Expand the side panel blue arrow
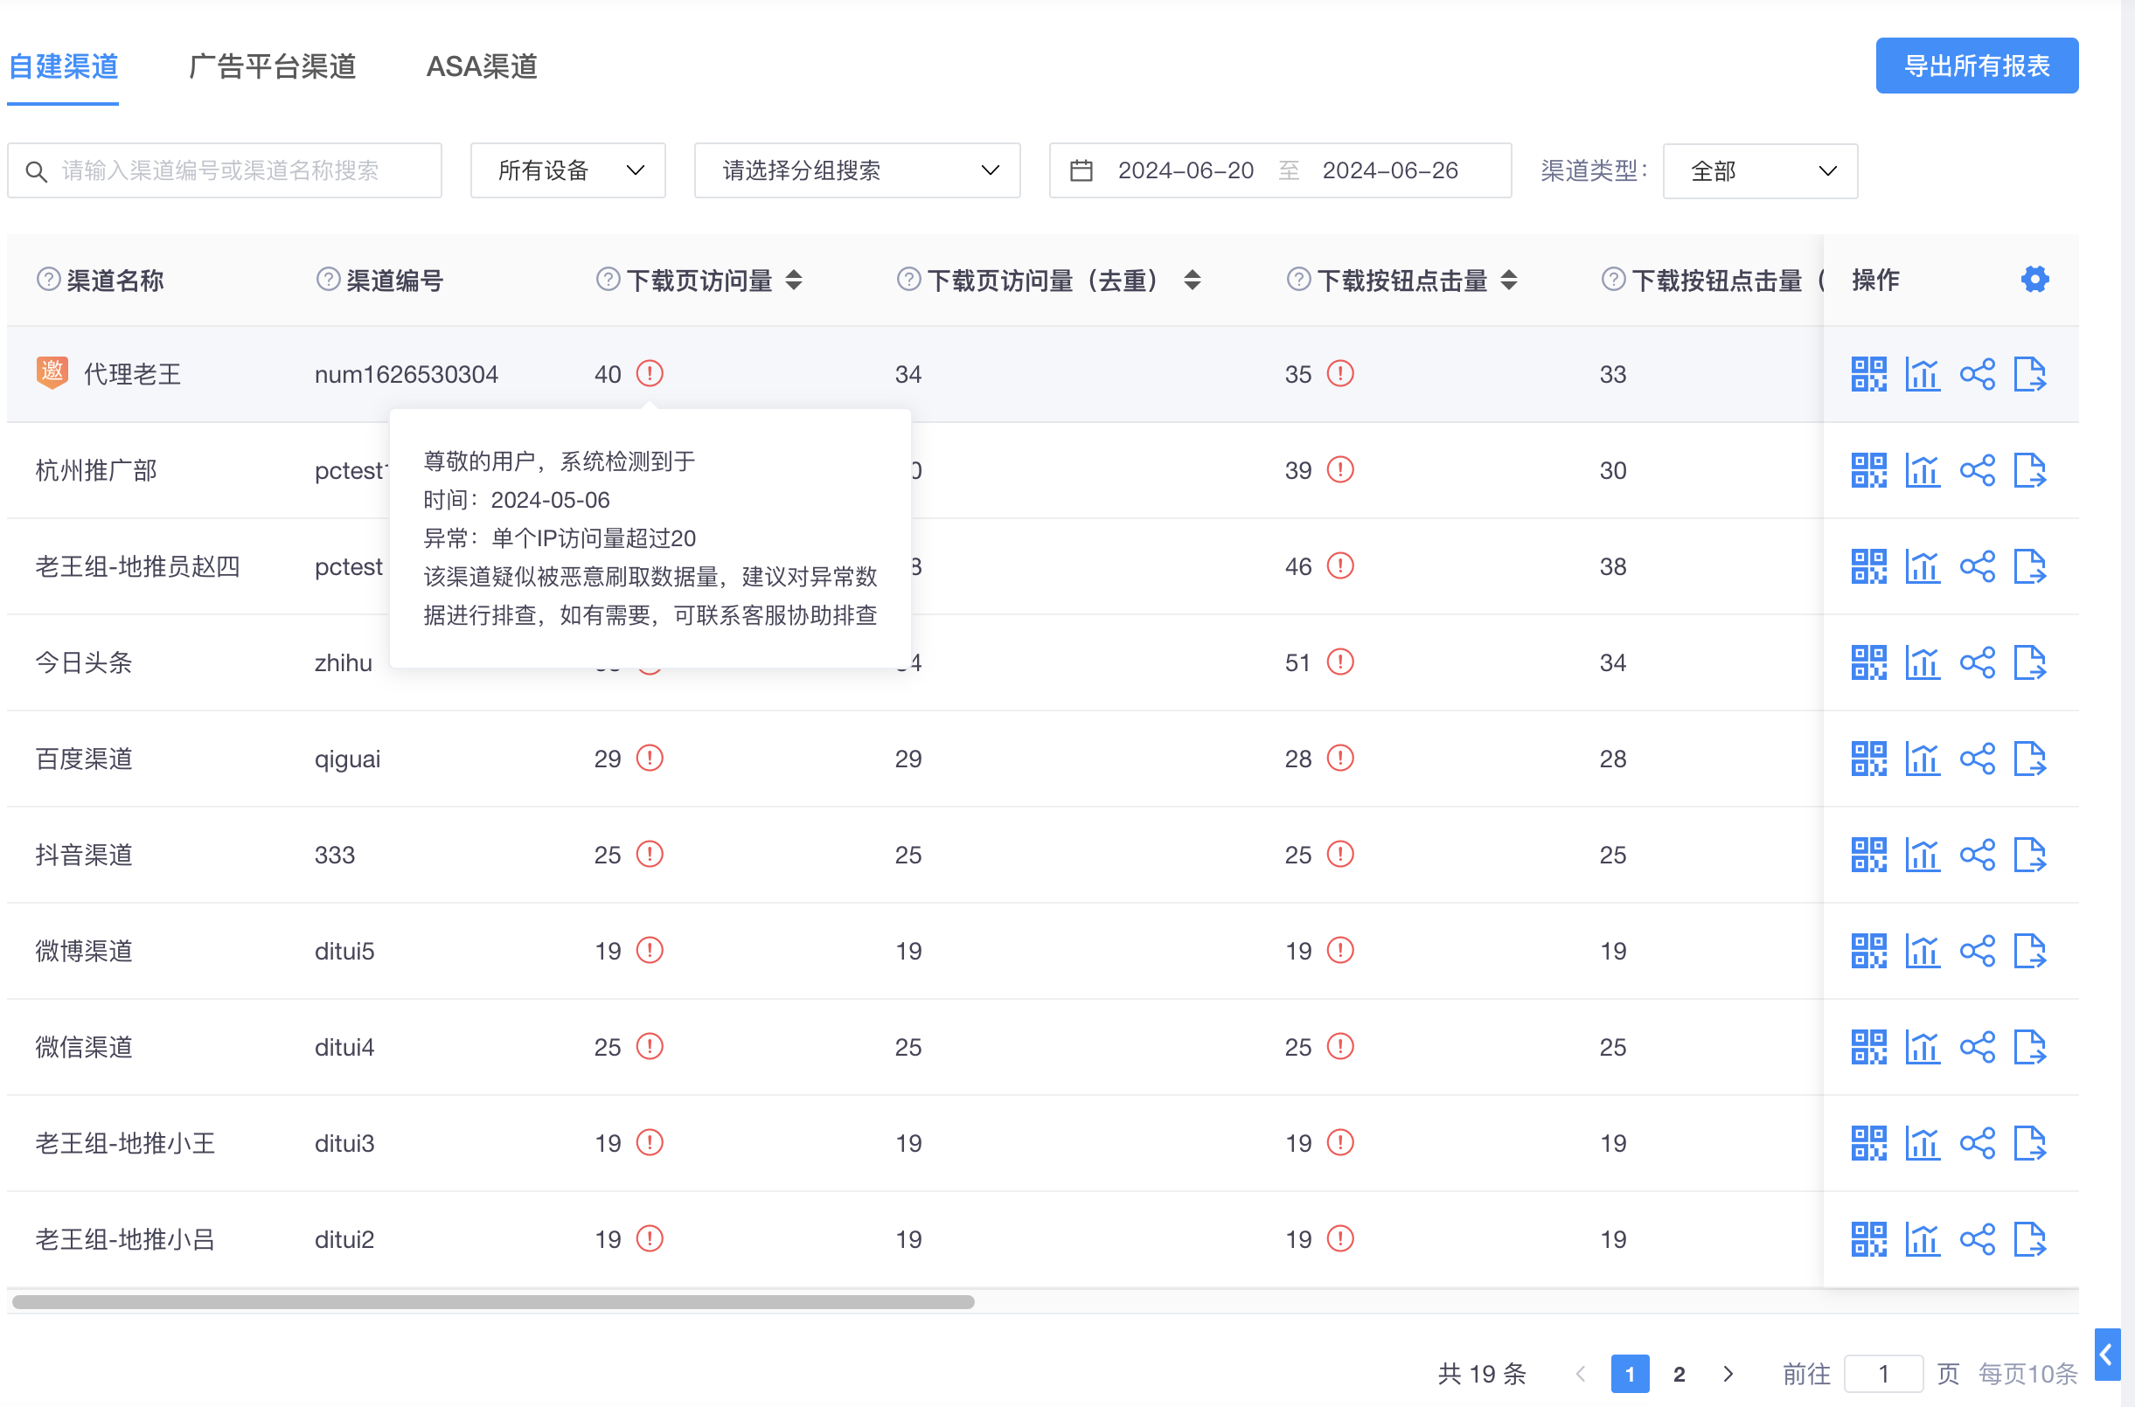This screenshot has width=2135, height=1407. pos(2107,1354)
